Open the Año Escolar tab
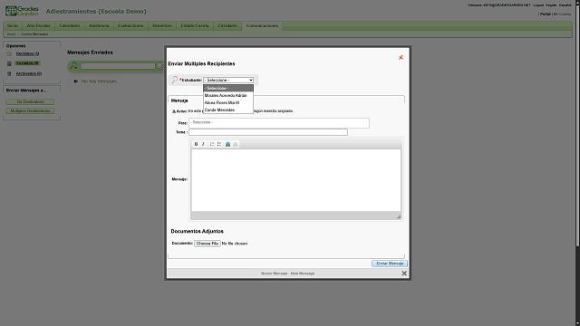 point(38,26)
